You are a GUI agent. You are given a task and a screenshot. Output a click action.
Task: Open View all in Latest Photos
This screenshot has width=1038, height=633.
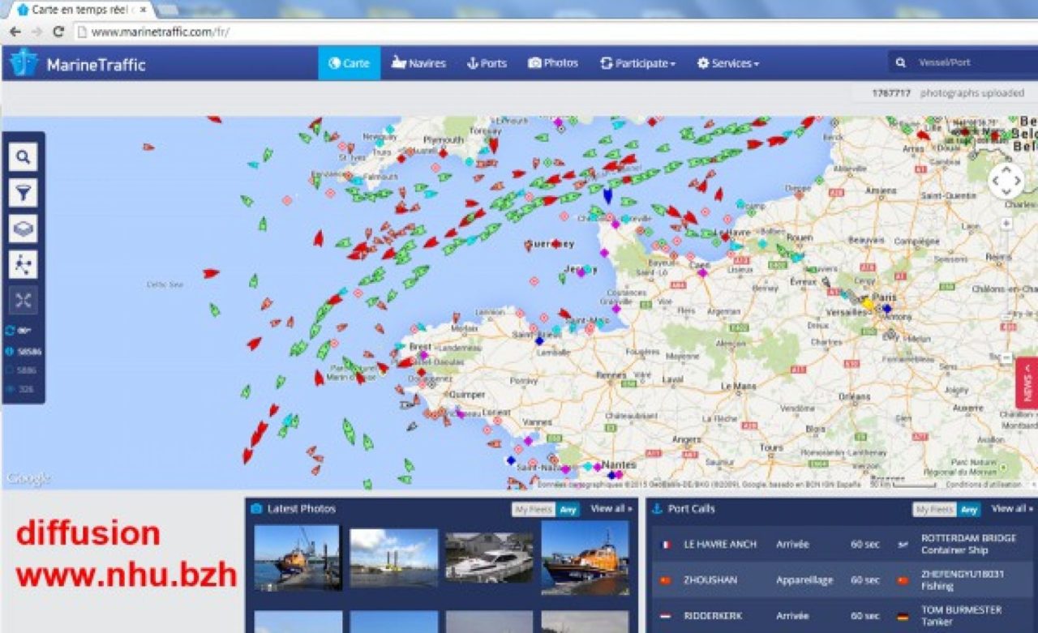[x=611, y=509]
